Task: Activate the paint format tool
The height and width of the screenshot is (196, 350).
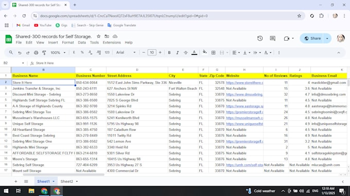Action: pos(44,53)
